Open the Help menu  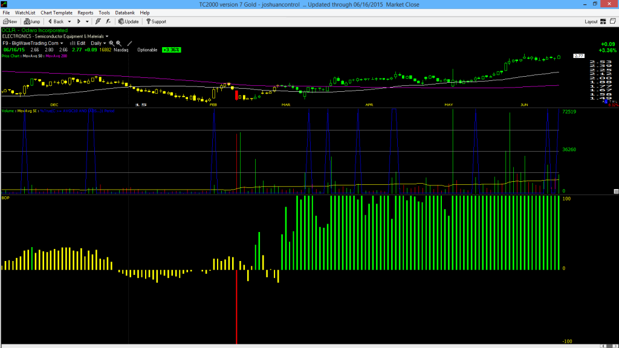[x=145, y=13]
